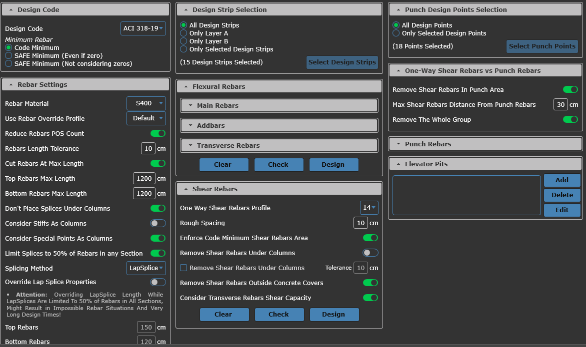The height and width of the screenshot is (347, 586).
Task: Open One Way Shear Rebars Profile dropdown
Action: click(369, 208)
